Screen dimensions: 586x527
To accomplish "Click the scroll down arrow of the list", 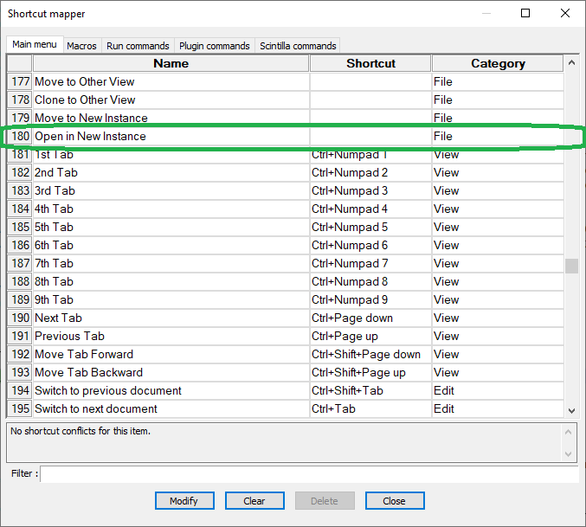I will coord(571,410).
